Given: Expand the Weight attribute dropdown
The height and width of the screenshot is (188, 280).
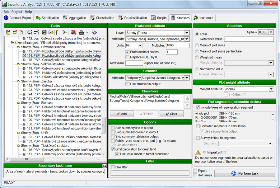Looking at the screenshot, I should [271, 89].
